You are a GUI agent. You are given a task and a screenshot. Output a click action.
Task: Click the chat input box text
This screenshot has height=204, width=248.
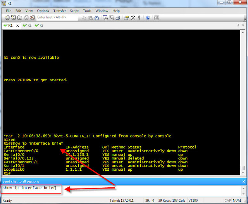(29, 188)
